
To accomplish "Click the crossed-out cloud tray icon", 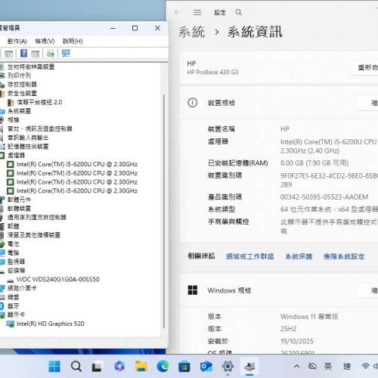I will tap(312, 366).
